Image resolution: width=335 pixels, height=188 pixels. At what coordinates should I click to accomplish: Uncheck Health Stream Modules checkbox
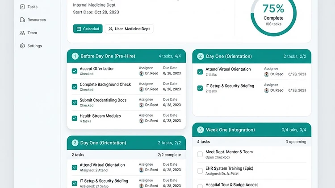(x=74, y=119)
